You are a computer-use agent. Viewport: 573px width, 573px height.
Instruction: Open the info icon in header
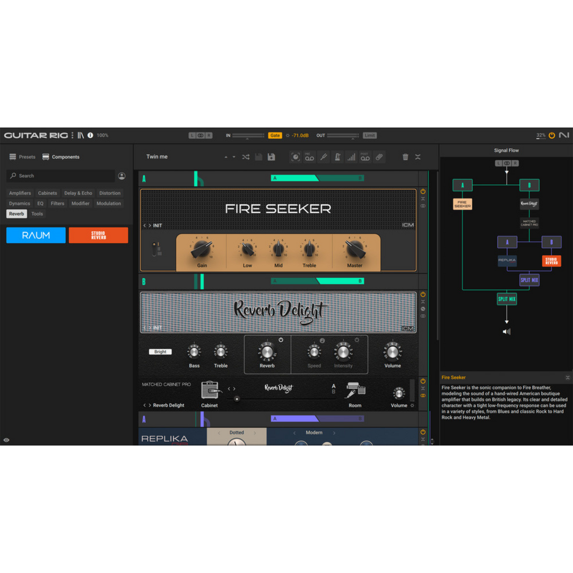point(90,135)
